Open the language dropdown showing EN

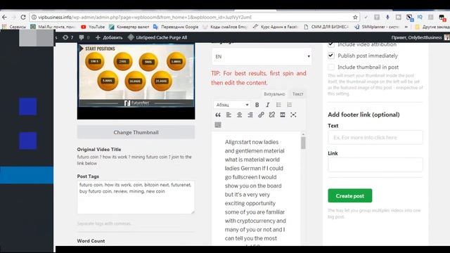pos(262,56)
